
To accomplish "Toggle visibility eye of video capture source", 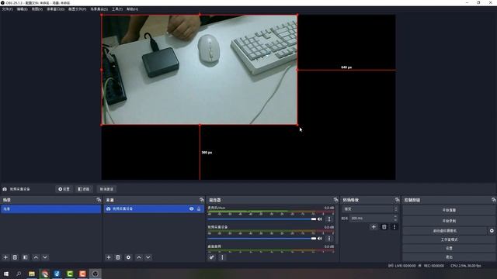I will click(192, 209).
